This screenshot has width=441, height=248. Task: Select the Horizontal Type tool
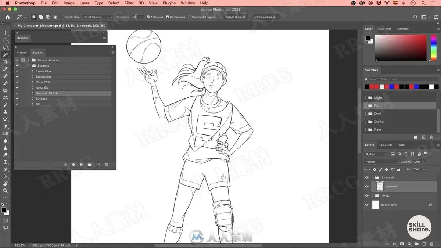[x=6, y=162]
